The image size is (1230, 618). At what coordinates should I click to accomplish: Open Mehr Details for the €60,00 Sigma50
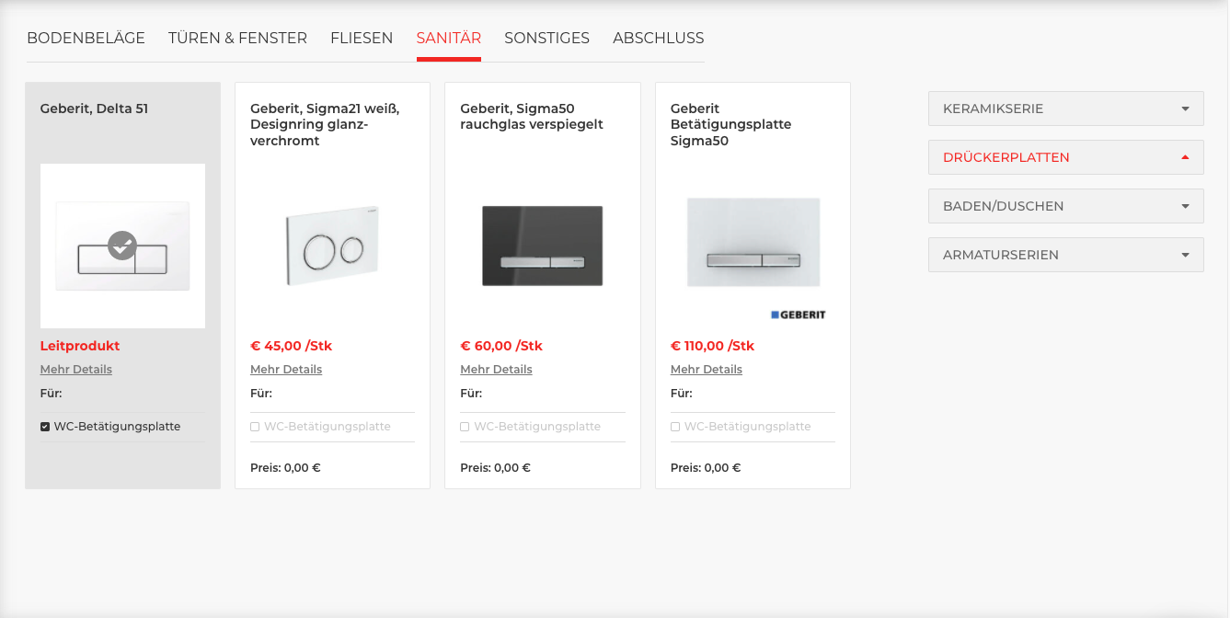[496, 370]
